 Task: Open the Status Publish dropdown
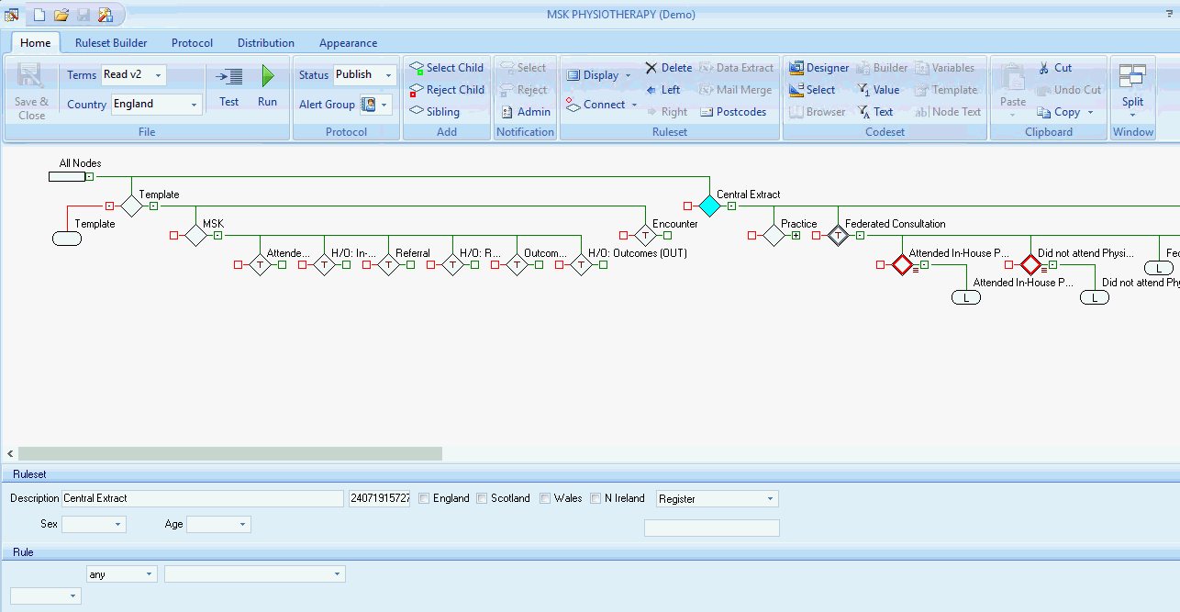click(x=388, y=75)
